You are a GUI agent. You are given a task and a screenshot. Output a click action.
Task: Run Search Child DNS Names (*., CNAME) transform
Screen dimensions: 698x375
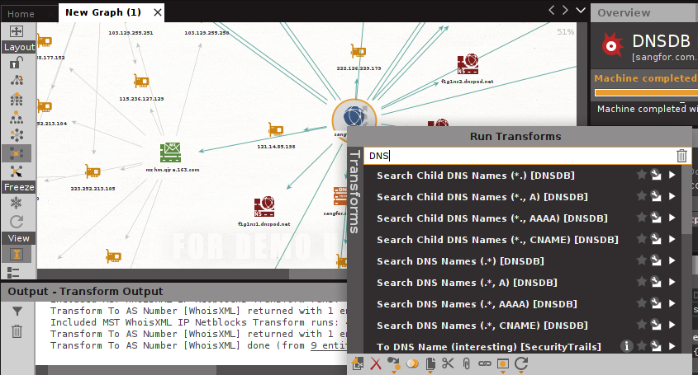497,240
